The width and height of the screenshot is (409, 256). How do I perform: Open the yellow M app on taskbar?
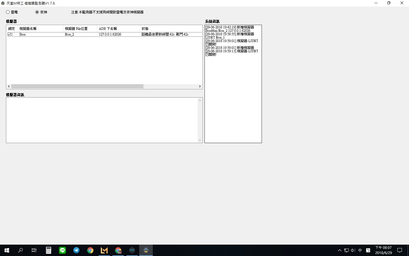(104, 250)
